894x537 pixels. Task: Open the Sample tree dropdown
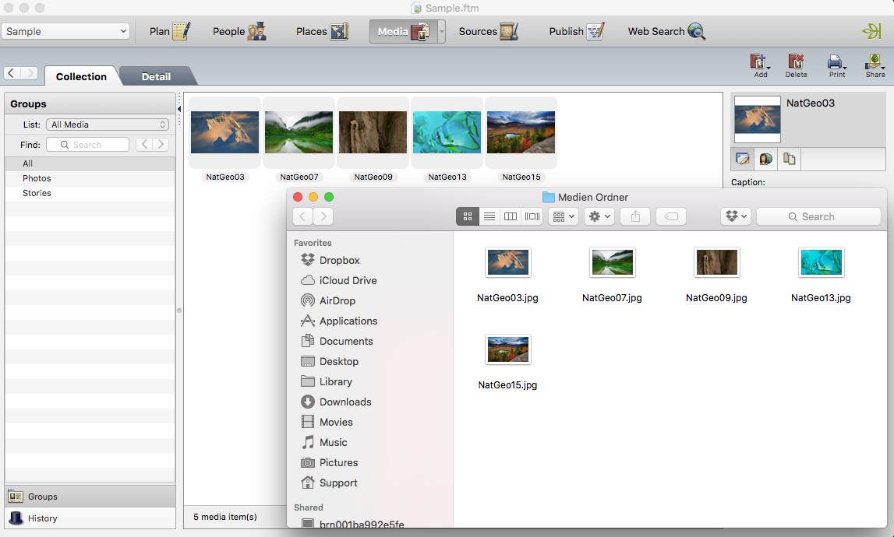tap(65, 31)
